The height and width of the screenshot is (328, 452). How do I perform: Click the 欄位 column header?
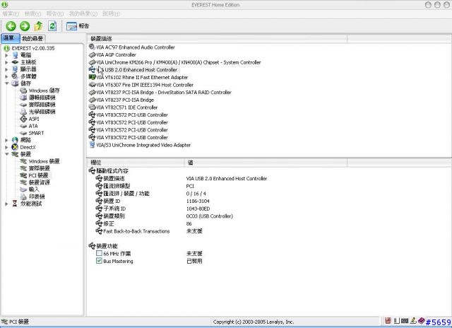tap(136, 163)
